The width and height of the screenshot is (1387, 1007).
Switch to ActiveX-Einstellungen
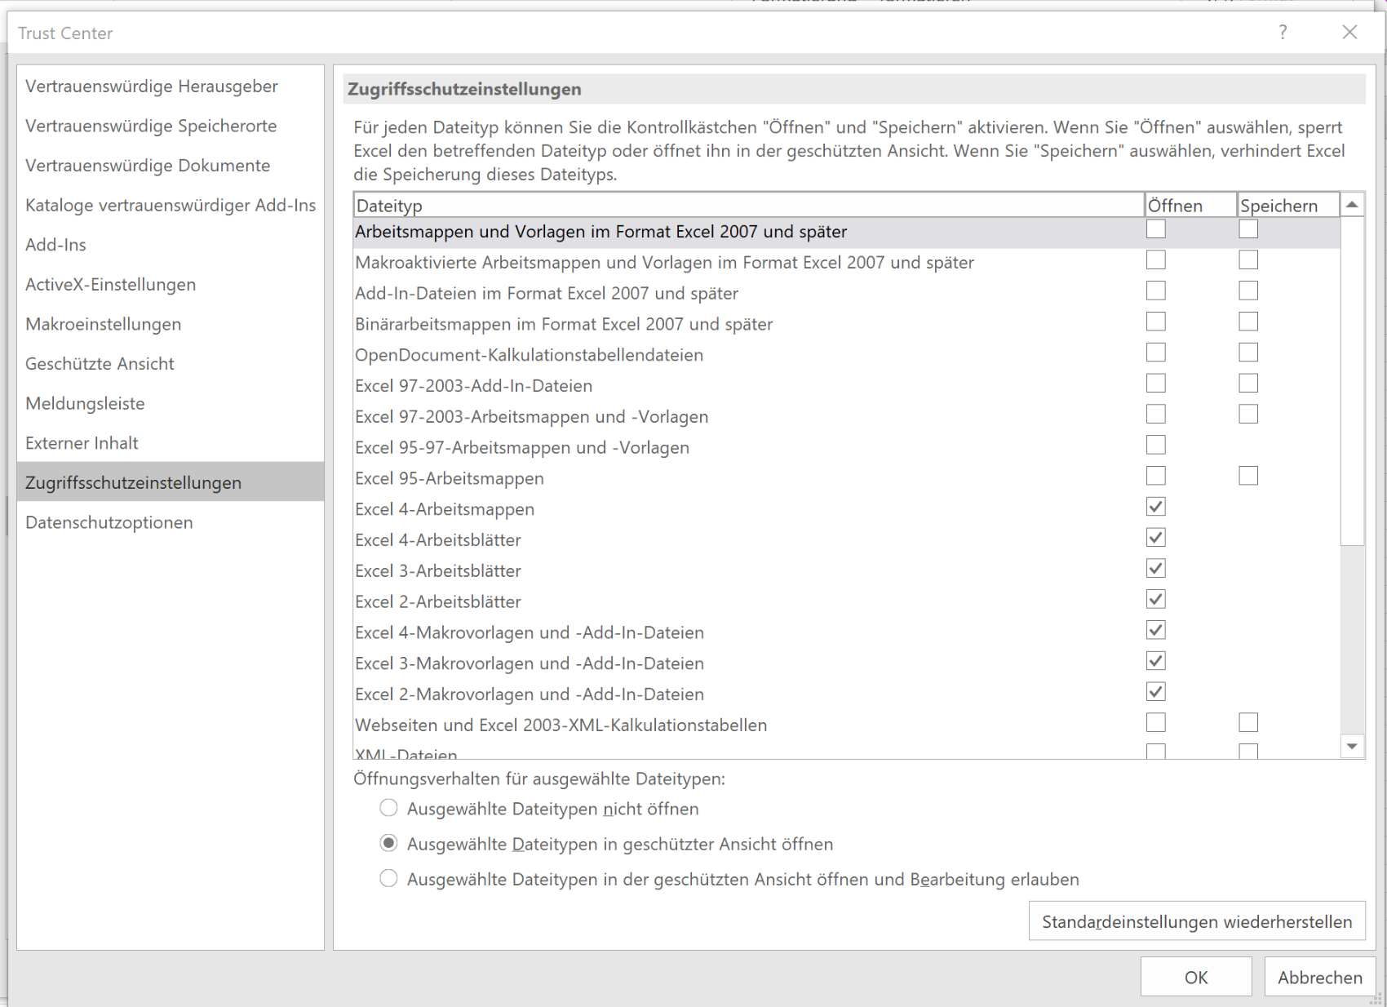click(171, 285)
